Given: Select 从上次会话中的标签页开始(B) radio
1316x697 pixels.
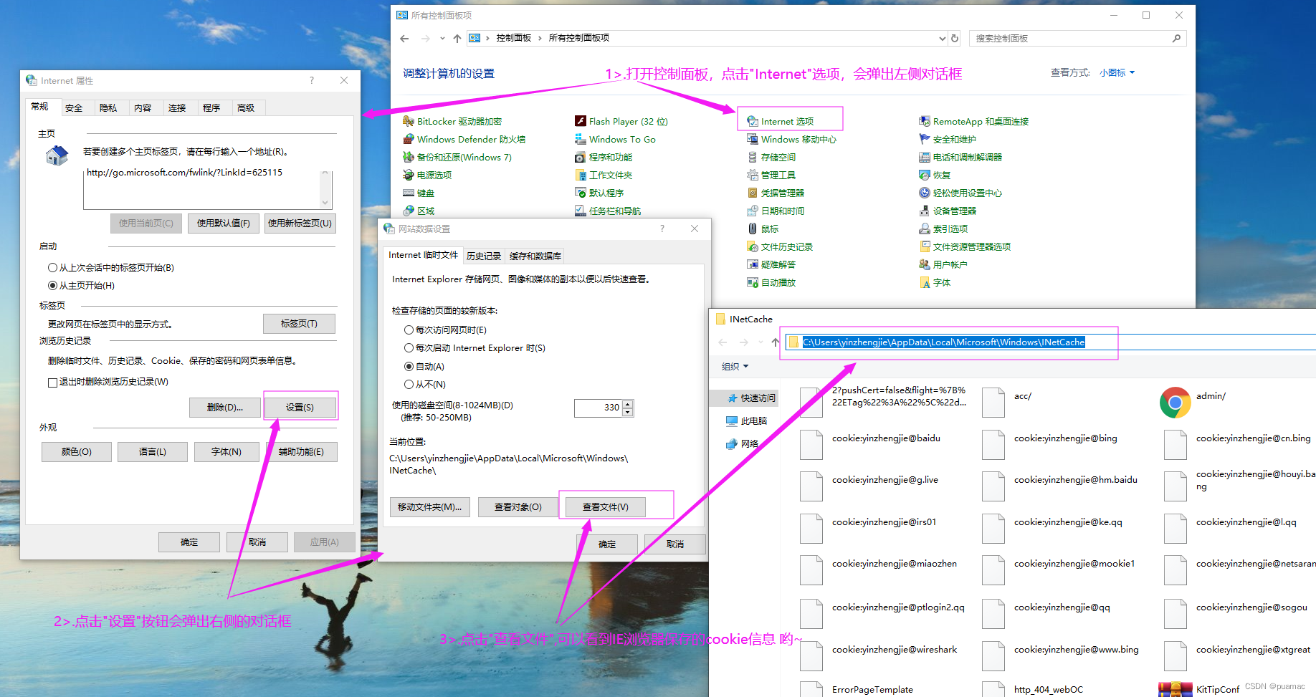Looking at the screenshot, I should coord(111,268).
